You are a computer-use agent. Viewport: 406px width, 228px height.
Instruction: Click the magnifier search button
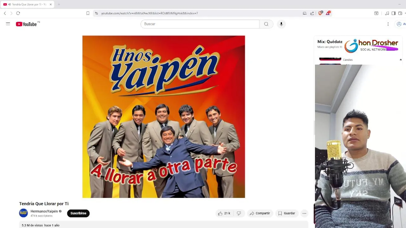(266, 24)
